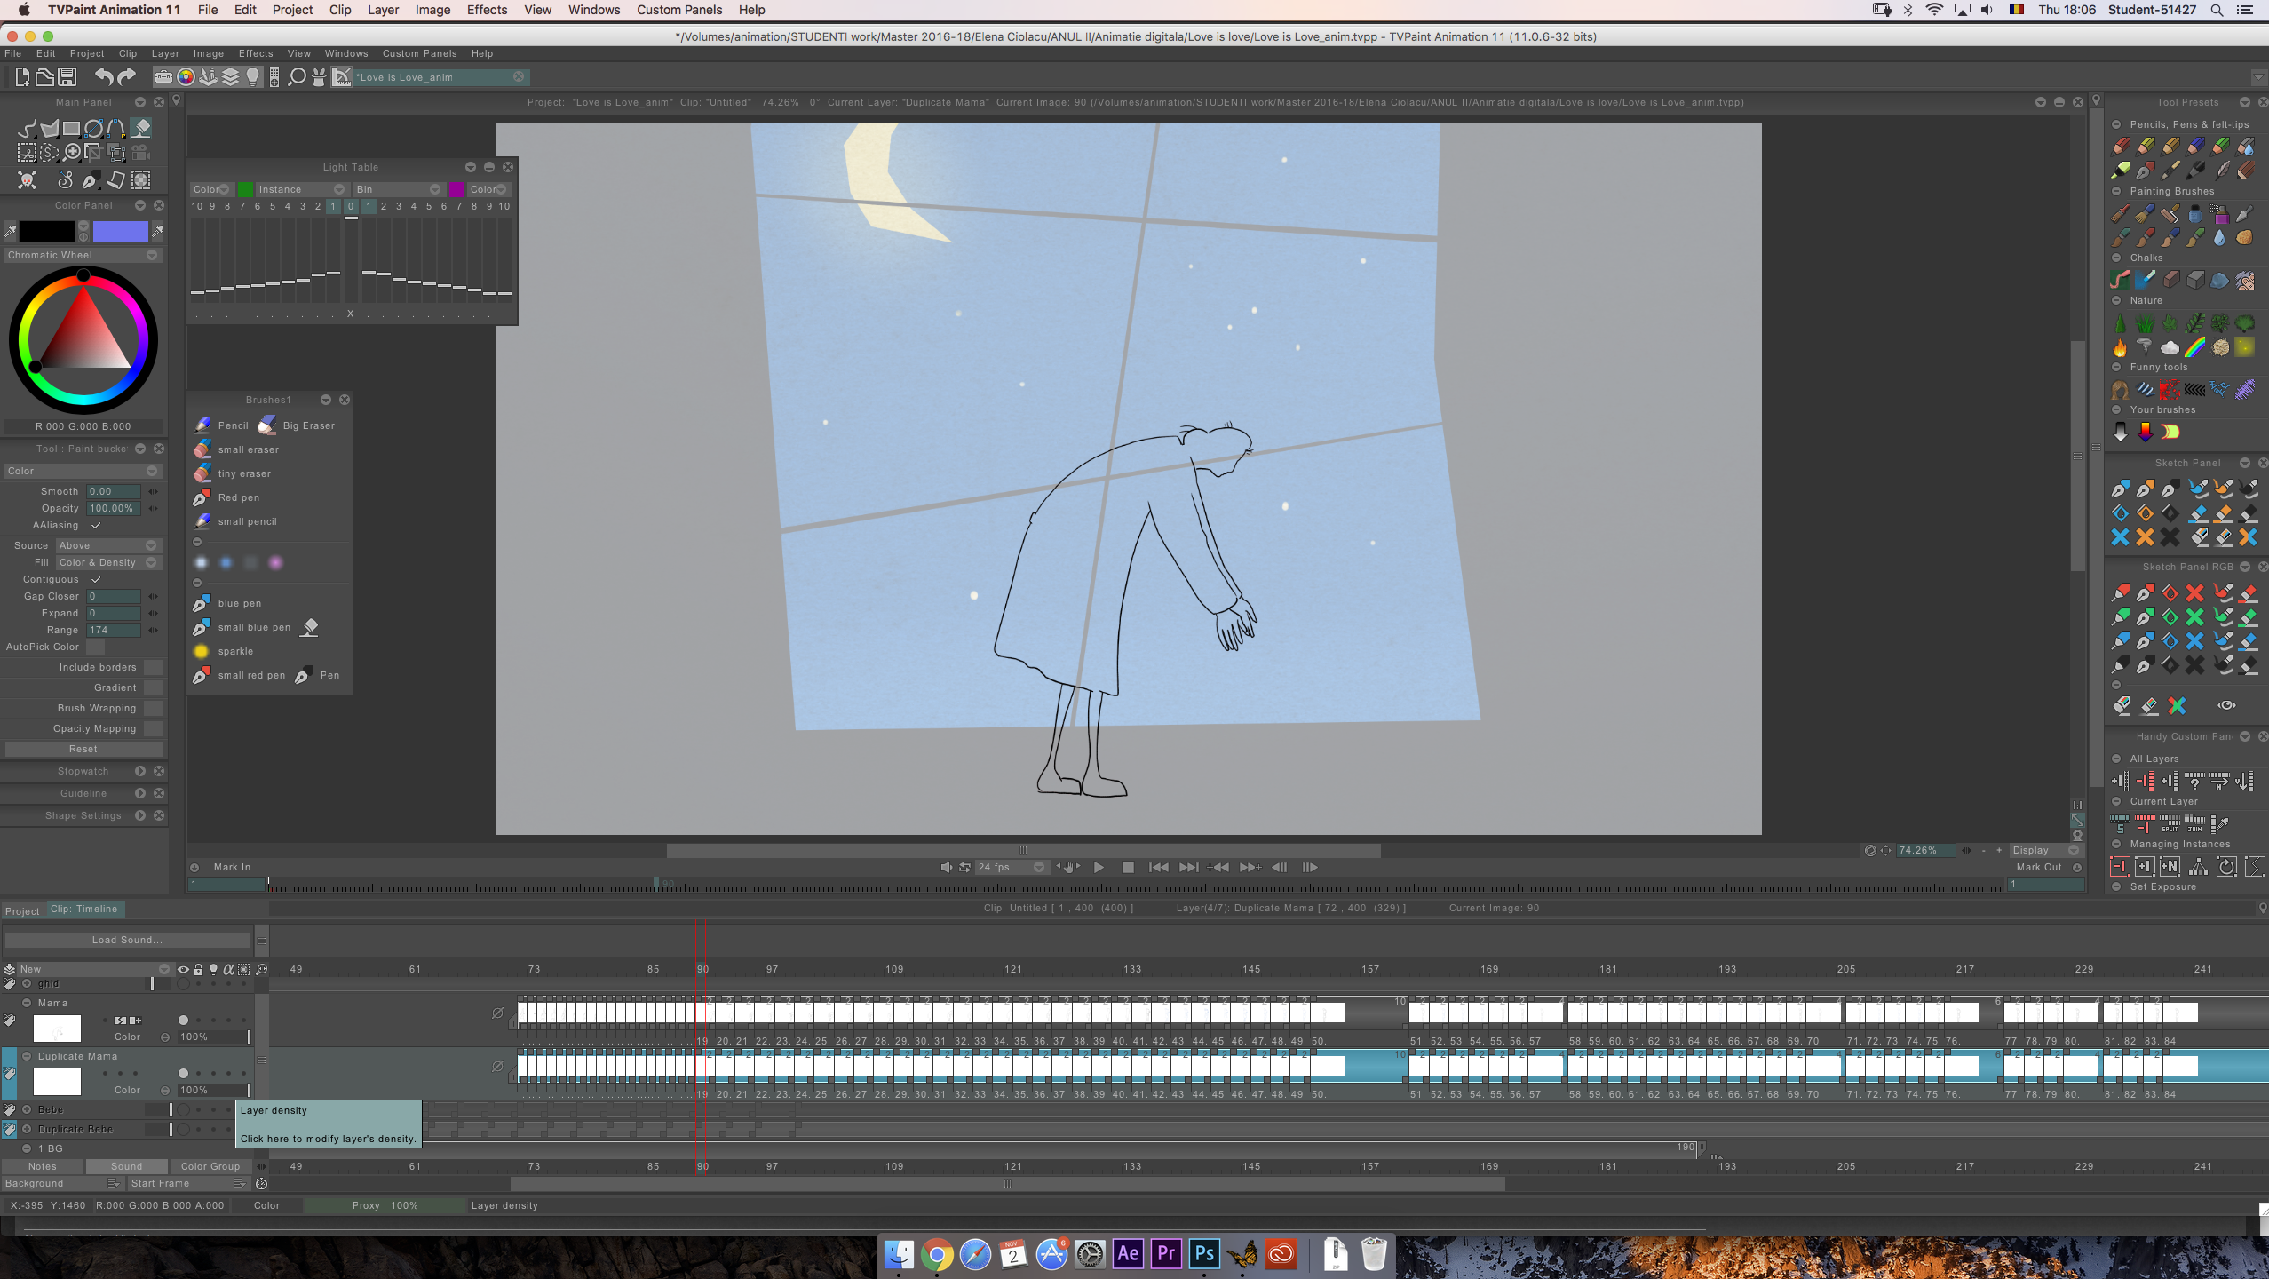
Task: Toggle visibility of the Duplicate Mama layer
Action: (x=183, y=1074)
